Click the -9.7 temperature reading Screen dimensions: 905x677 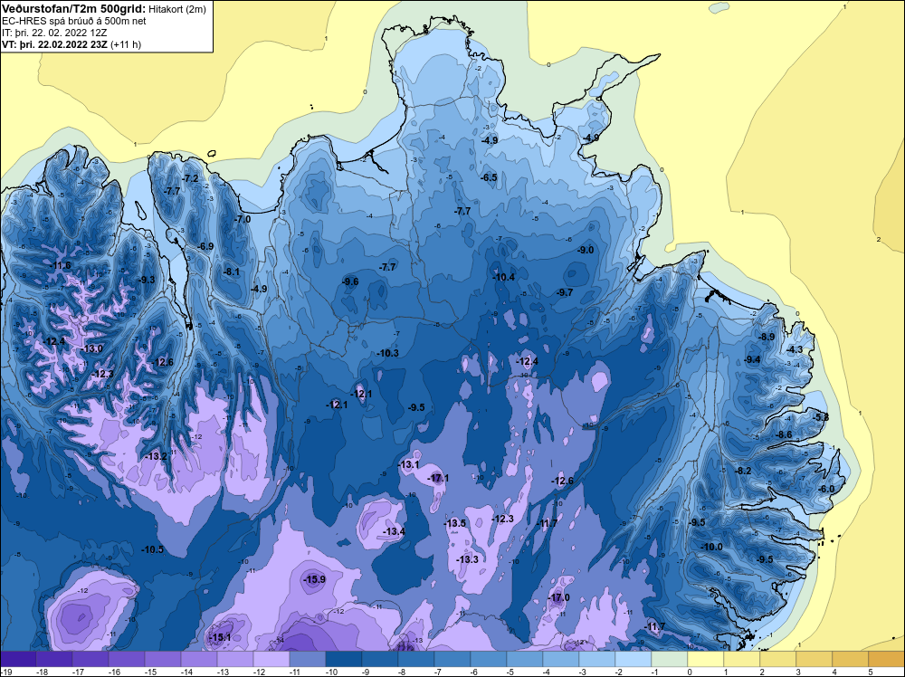click(565, 292)
